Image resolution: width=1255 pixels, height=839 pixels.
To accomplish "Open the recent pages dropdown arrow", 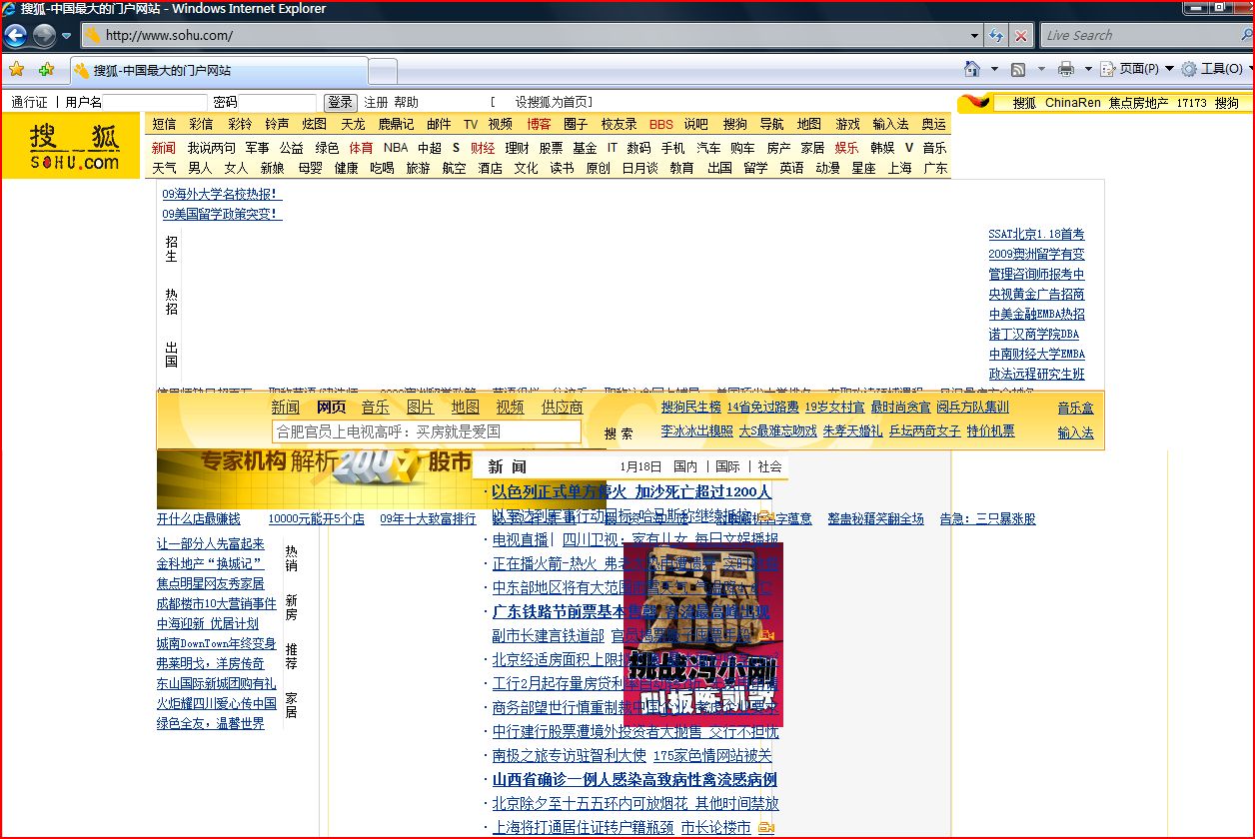I will click(66, 36).
